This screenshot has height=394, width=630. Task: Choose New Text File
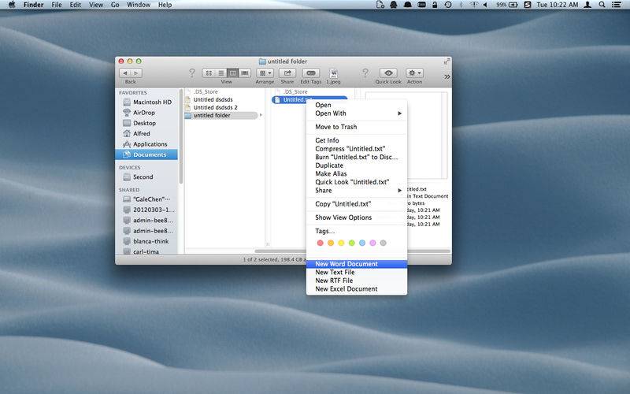coord(357,272)
